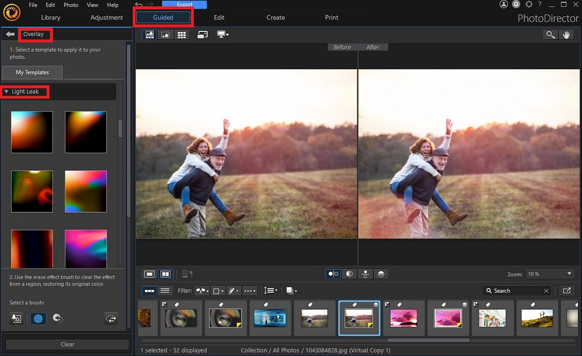Click the Clear button
582x356 pixels.
pyautogui.click(x=67, y=344)
